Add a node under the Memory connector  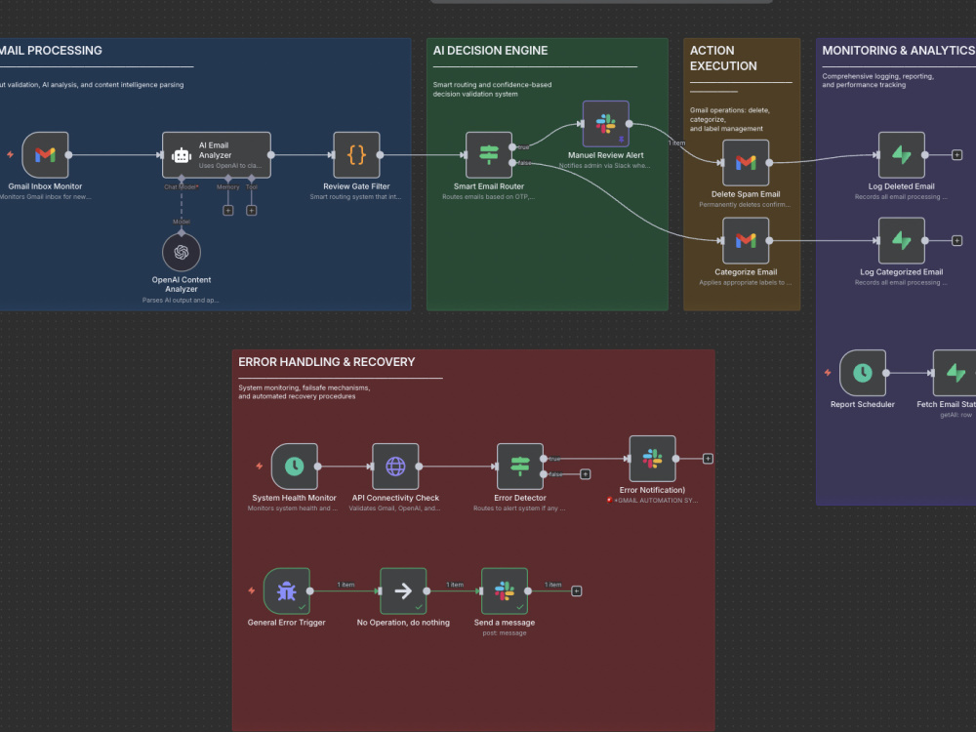pos(227,211)
